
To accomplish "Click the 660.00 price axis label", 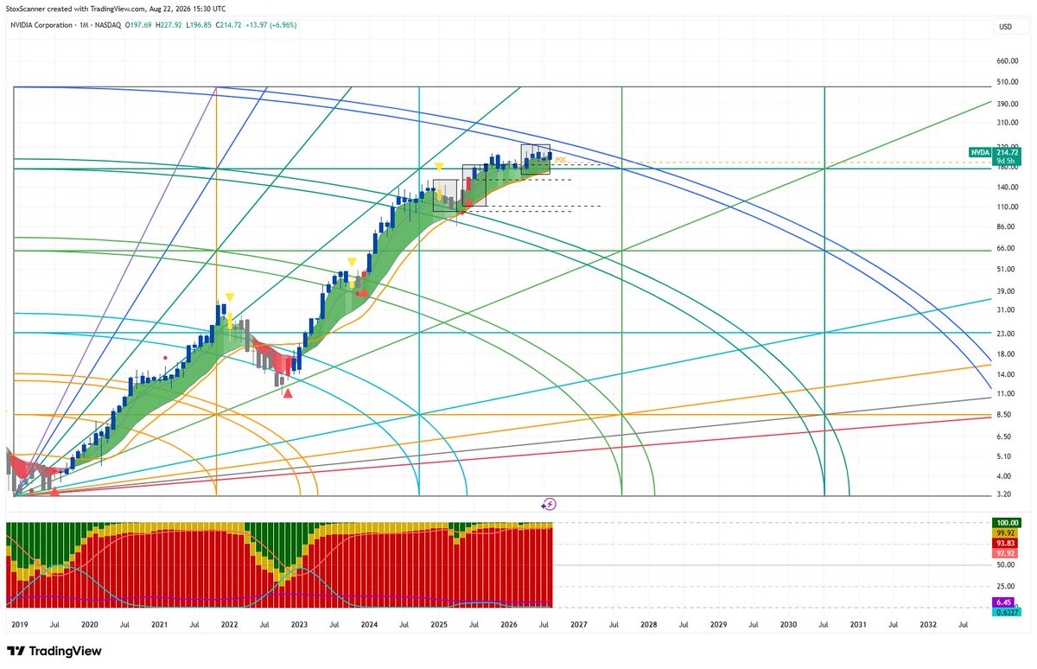I will tap(1008, 61).
